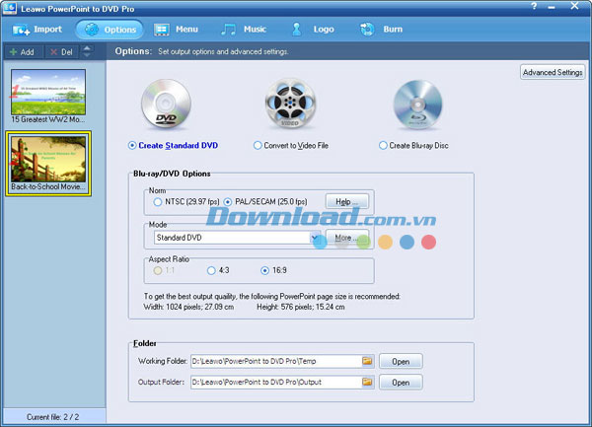The width and height of the screenshot is (592, 427).
Task: Open the Norm Help button
Action: 347,202
